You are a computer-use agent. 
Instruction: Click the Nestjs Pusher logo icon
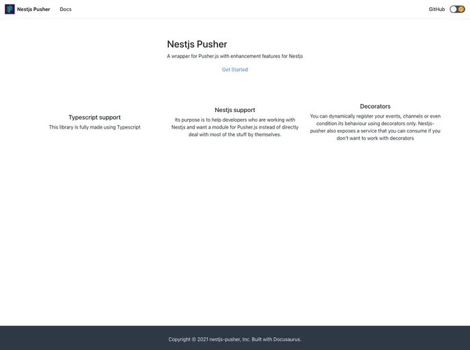(x=10, y=10)
